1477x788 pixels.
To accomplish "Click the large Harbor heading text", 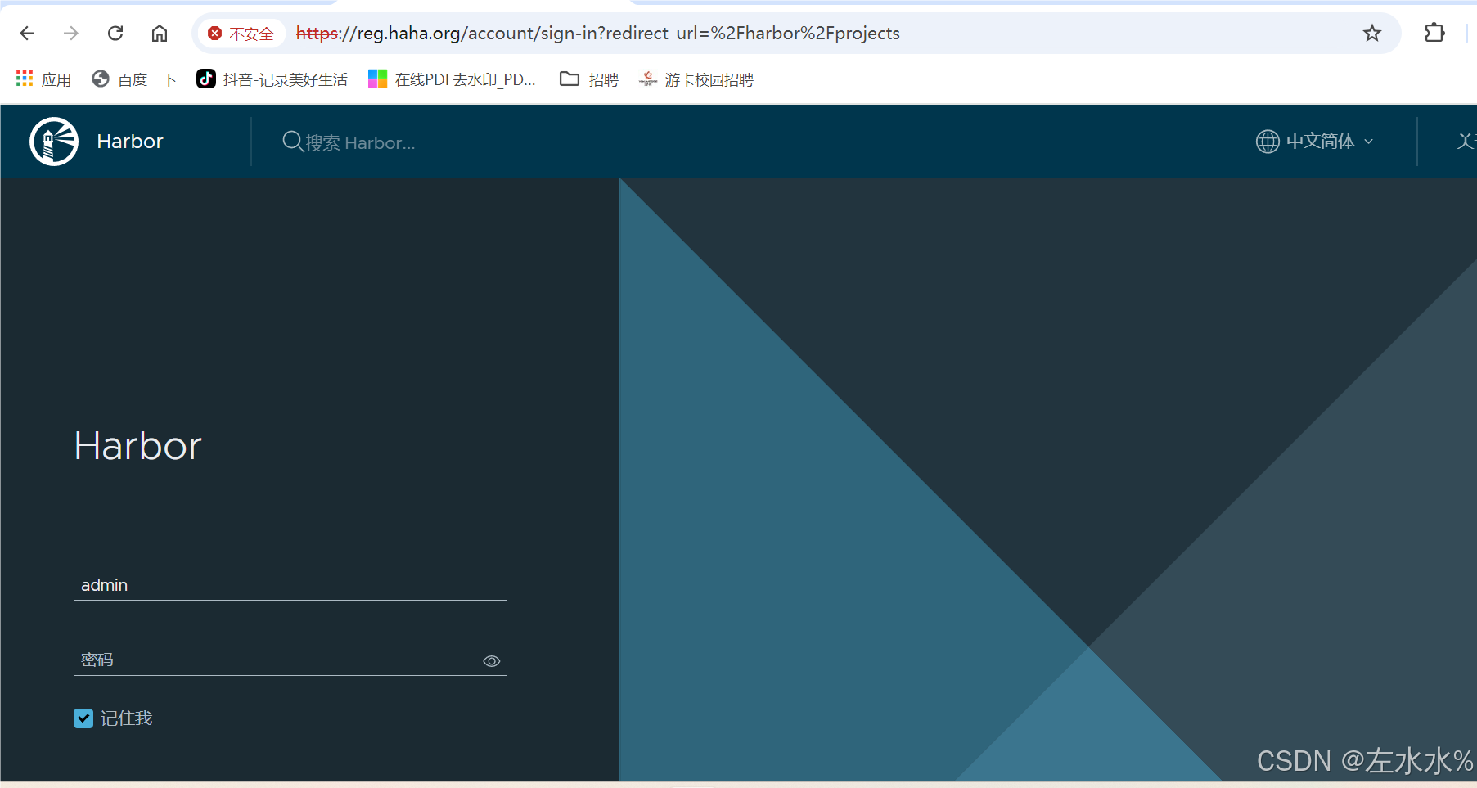I will pyautogui.click(x=137, y=446).
